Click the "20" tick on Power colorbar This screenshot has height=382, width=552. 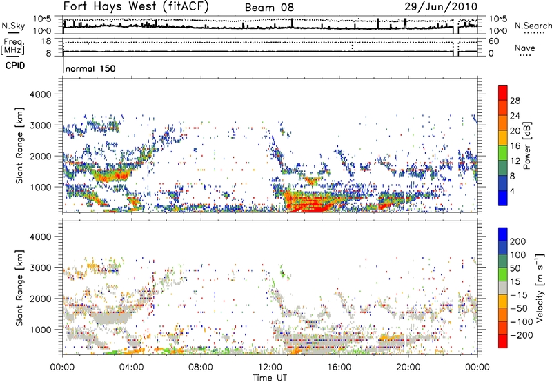tap(515, 131)
